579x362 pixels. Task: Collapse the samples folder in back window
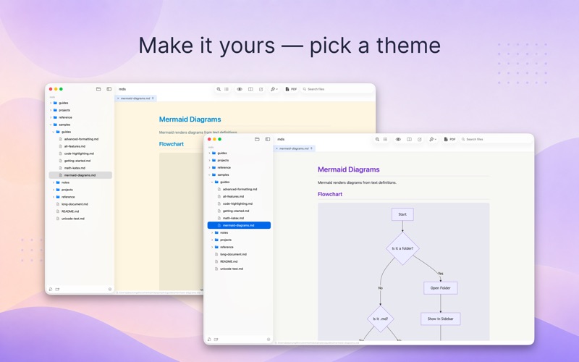tap(51, 125)
